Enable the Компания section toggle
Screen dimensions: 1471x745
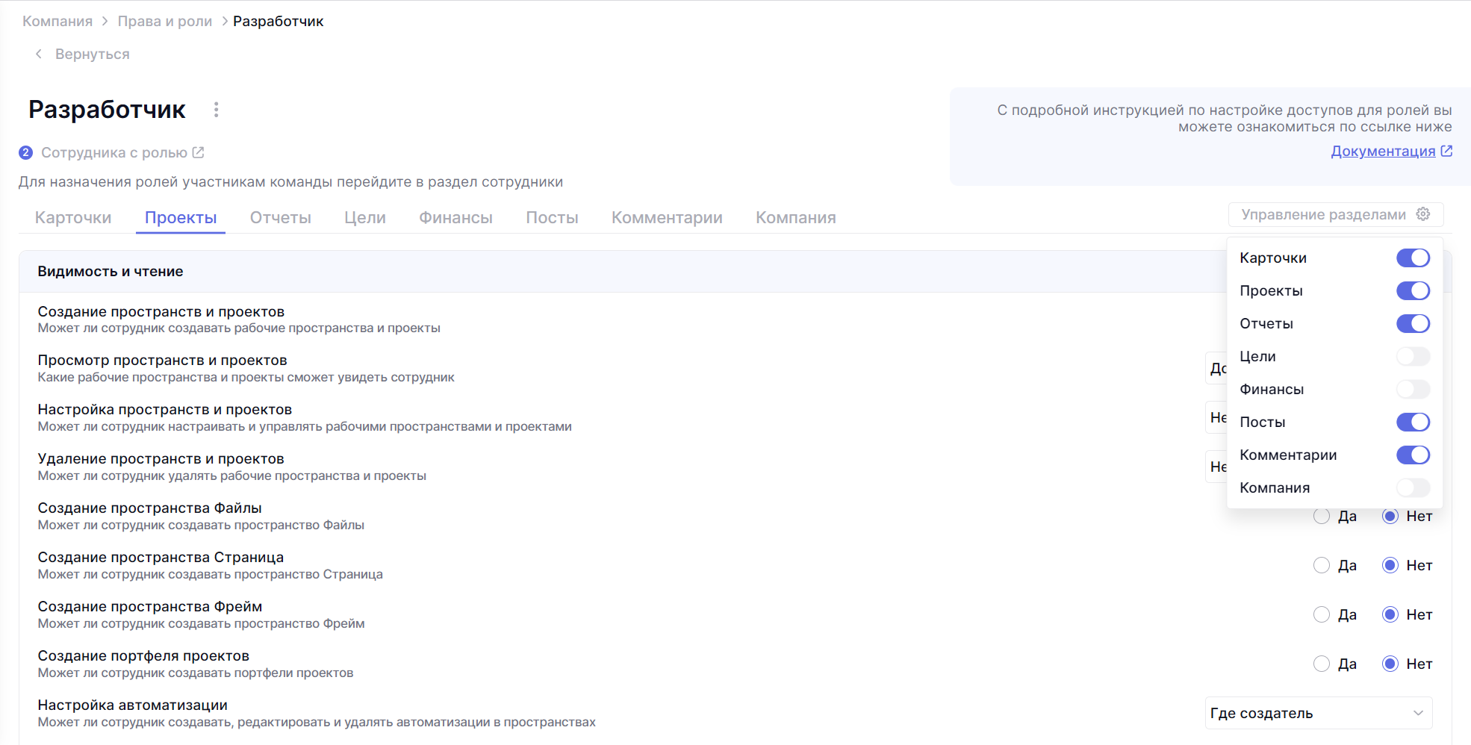point(1413,487)
